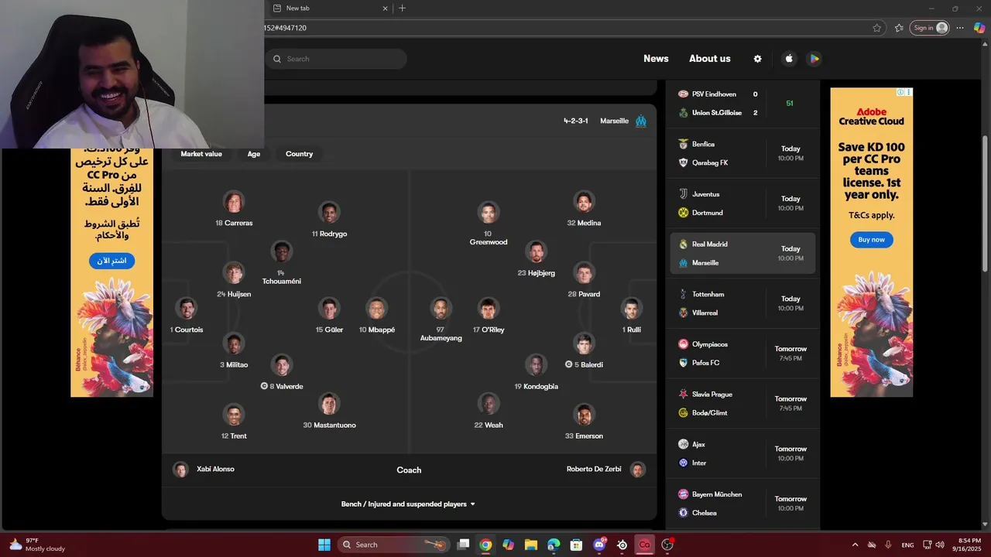Screen dimensions: 991x557
Task: Open the Apple App Store link icon
Action: (x=789, y=59)
